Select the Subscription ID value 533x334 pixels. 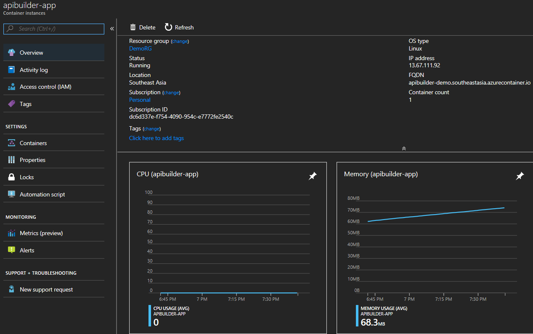[181, 117]
